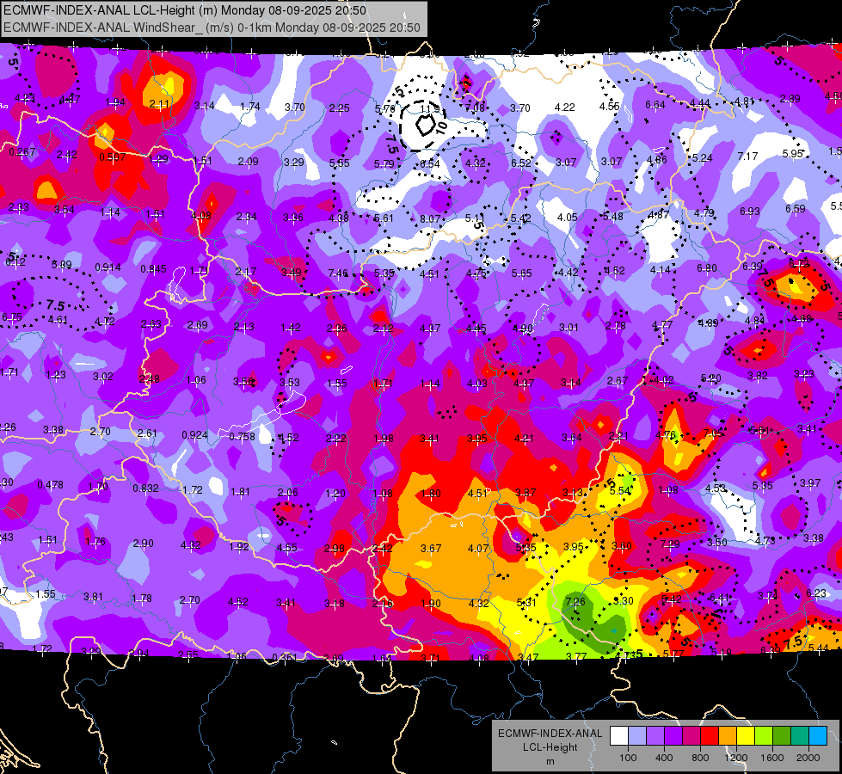
Task: Click the WindShear 0-1km title line
Action: tap(212, 28)
